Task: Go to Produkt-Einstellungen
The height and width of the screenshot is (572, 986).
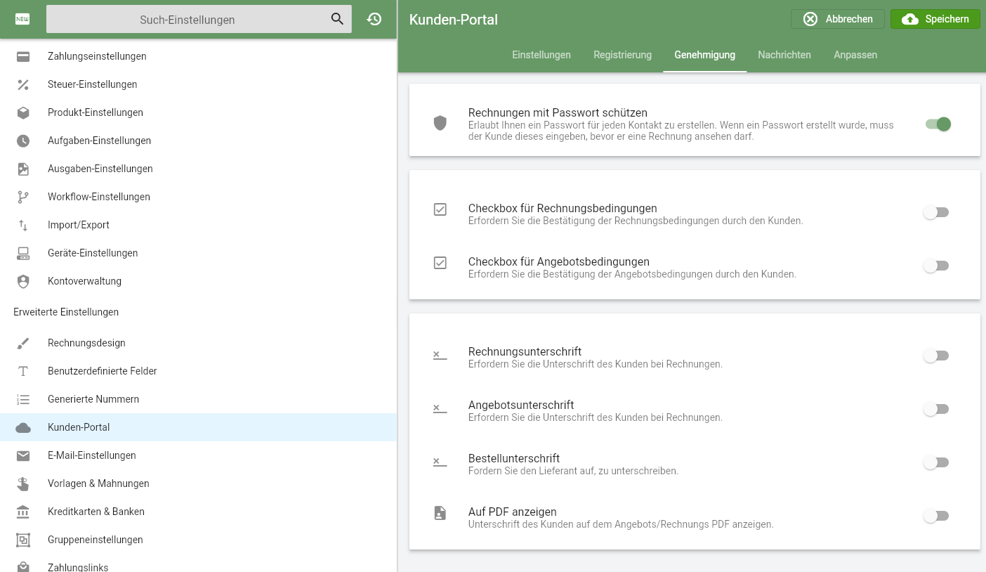Action: click(x=198, y=112)
